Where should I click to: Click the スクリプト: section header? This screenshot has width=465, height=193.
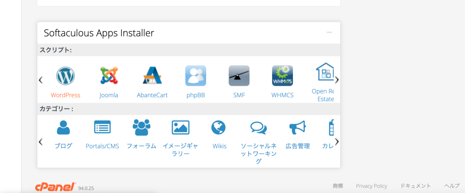click(56, 50)
